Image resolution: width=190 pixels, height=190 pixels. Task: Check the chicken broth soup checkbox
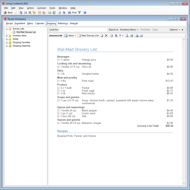pyautogui.click(x=58, y=100)
